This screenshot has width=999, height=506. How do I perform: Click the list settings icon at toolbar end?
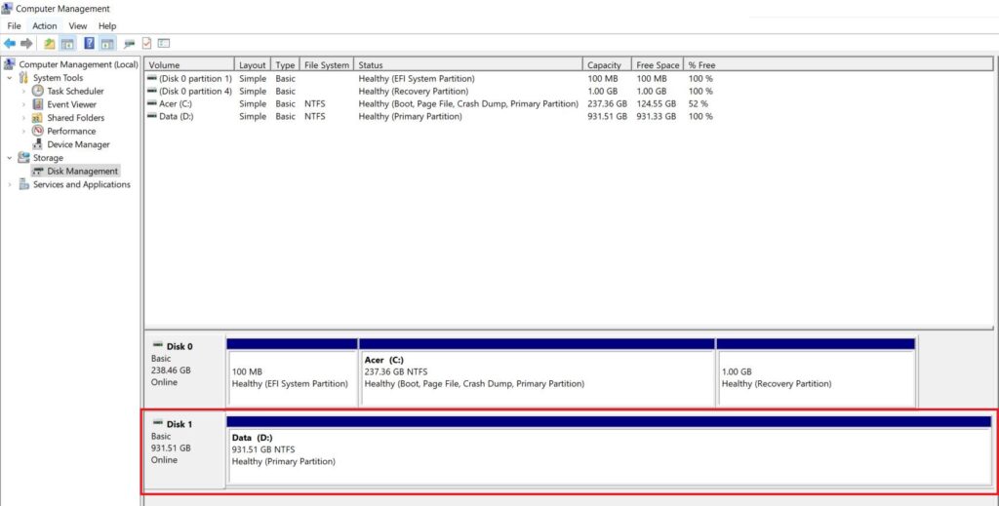164,43
